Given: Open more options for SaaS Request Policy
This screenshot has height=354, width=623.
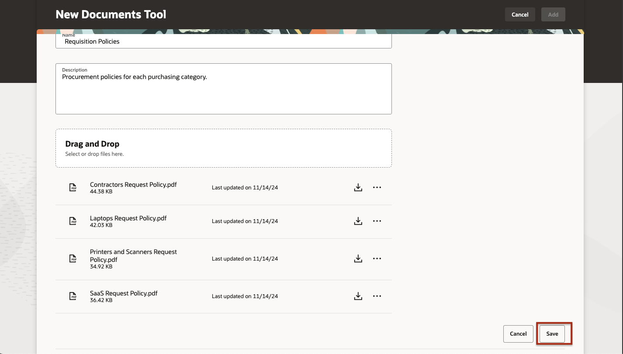Looking at the screenshot, I should pos(377,296).
